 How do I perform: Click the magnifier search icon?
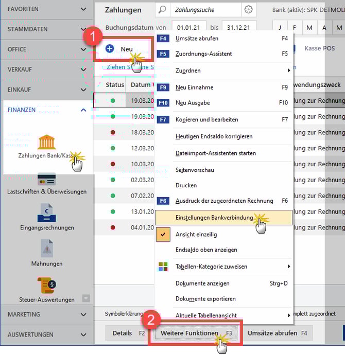click(162, 10)
